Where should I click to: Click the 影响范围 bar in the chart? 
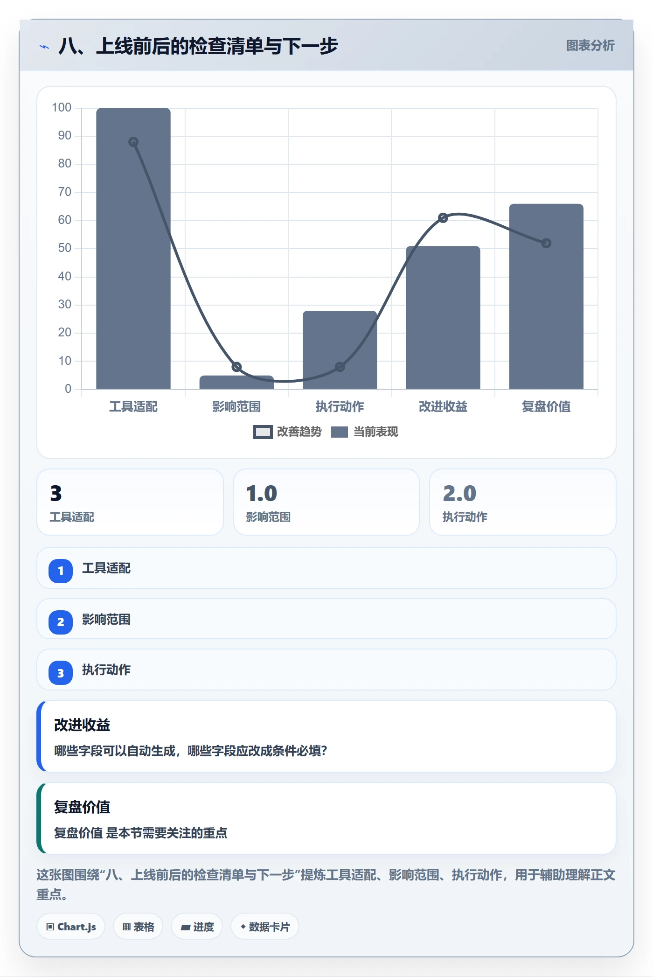coord(236,382)
